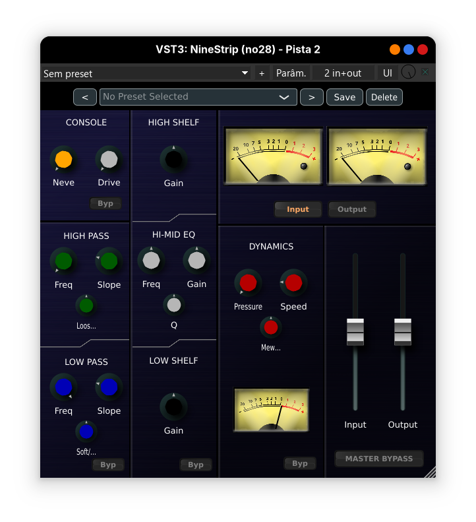Click the red Speed dynamics knob

click(x=293, y=283)
